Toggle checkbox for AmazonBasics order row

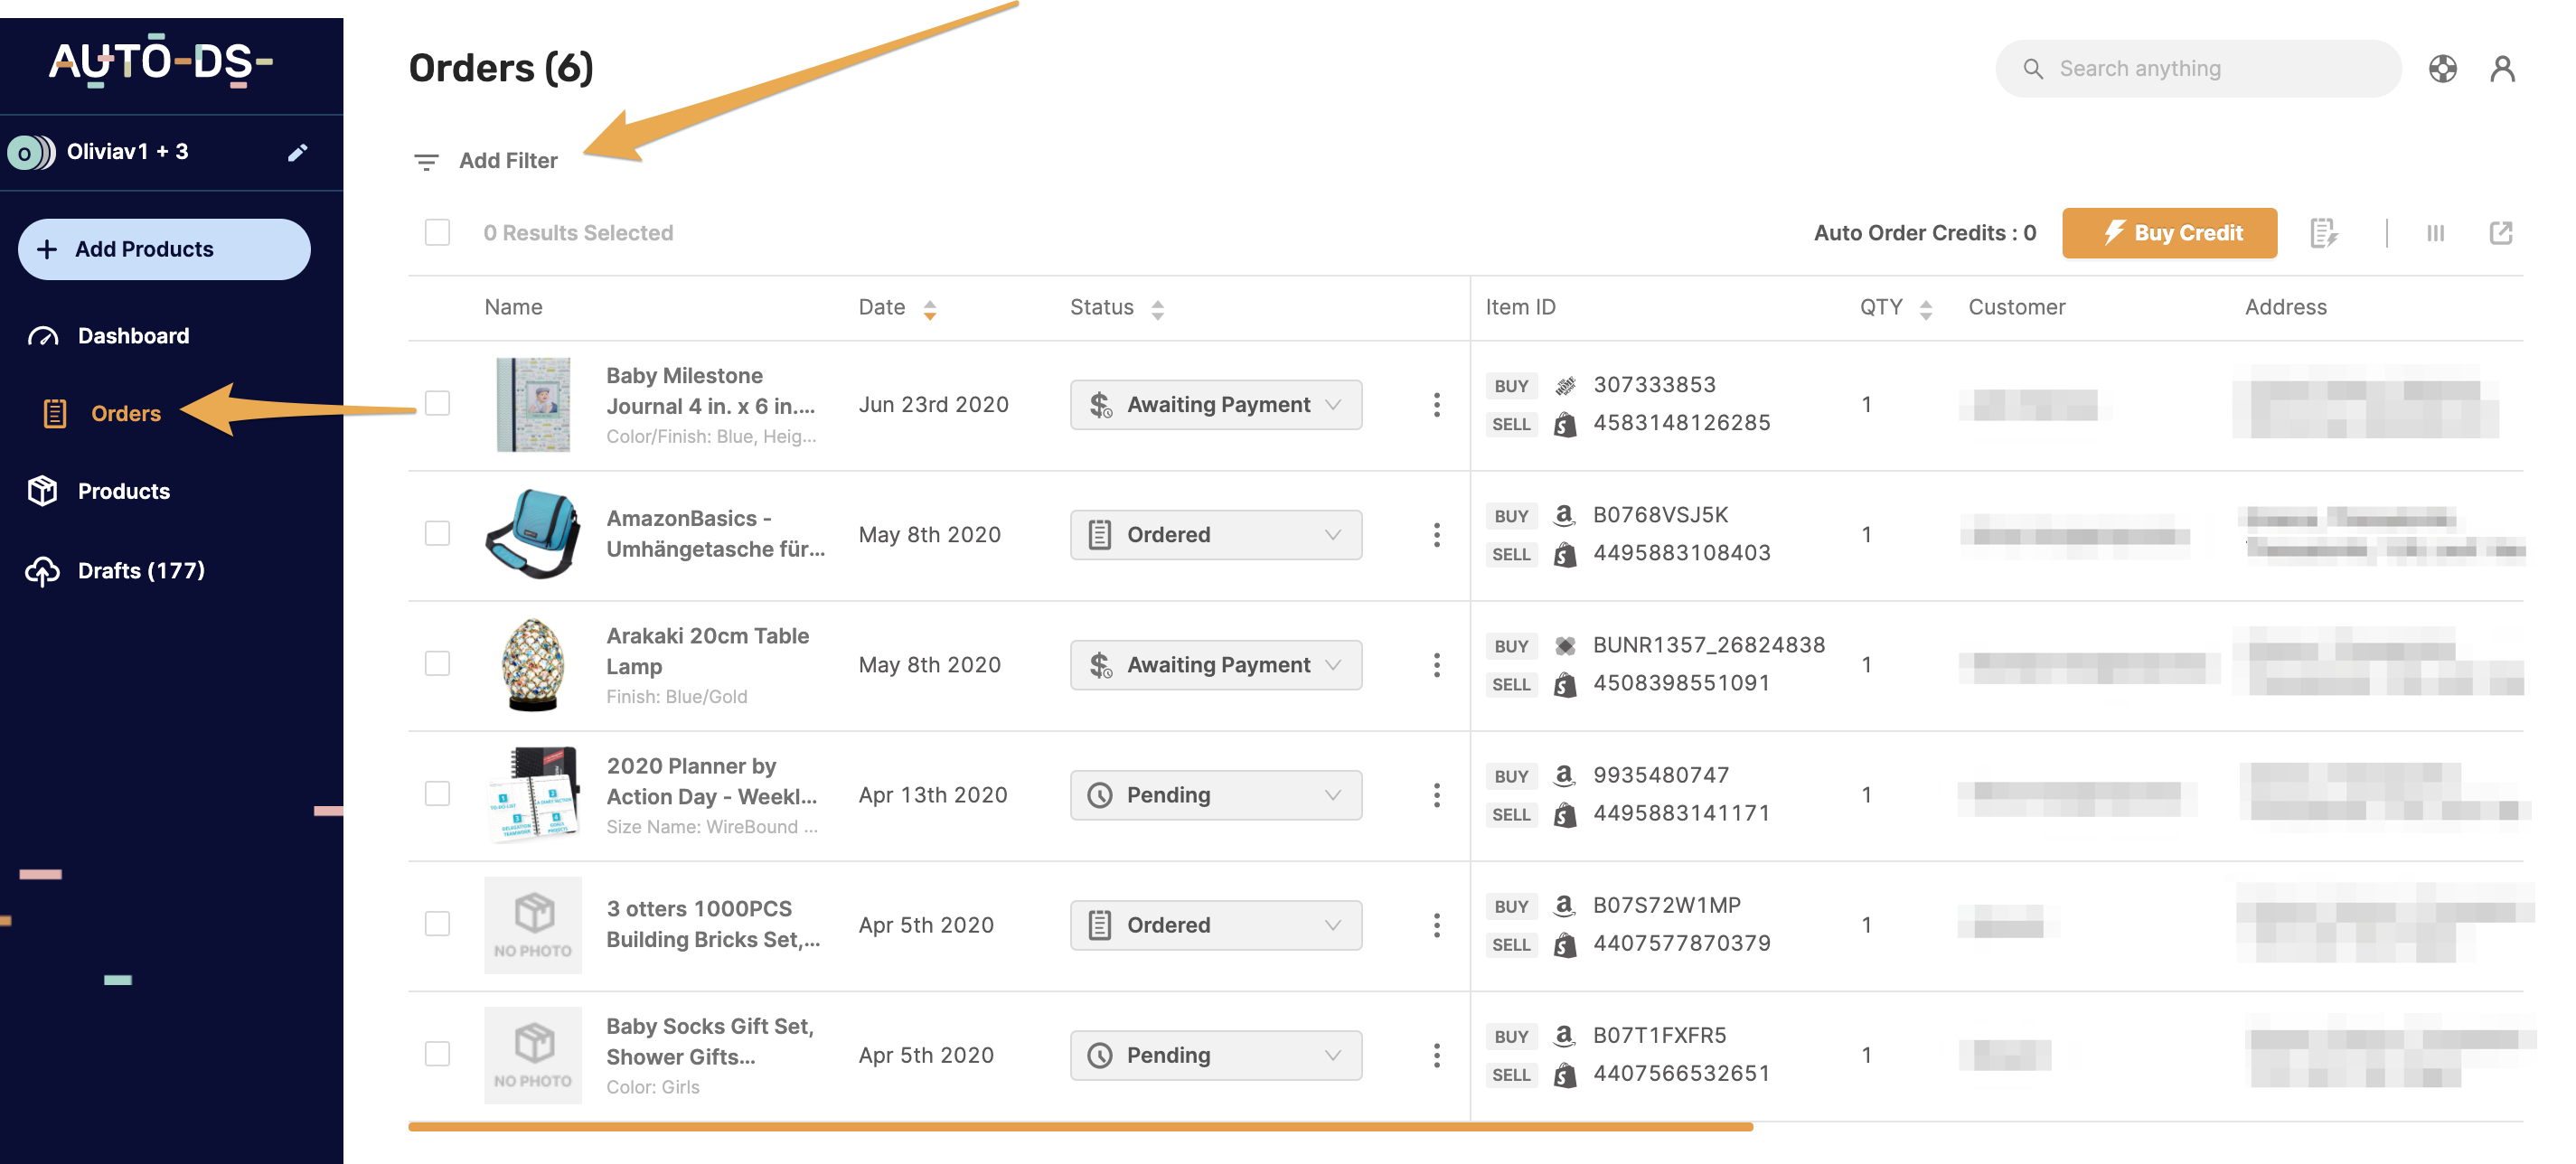click(x=436, y=532)
